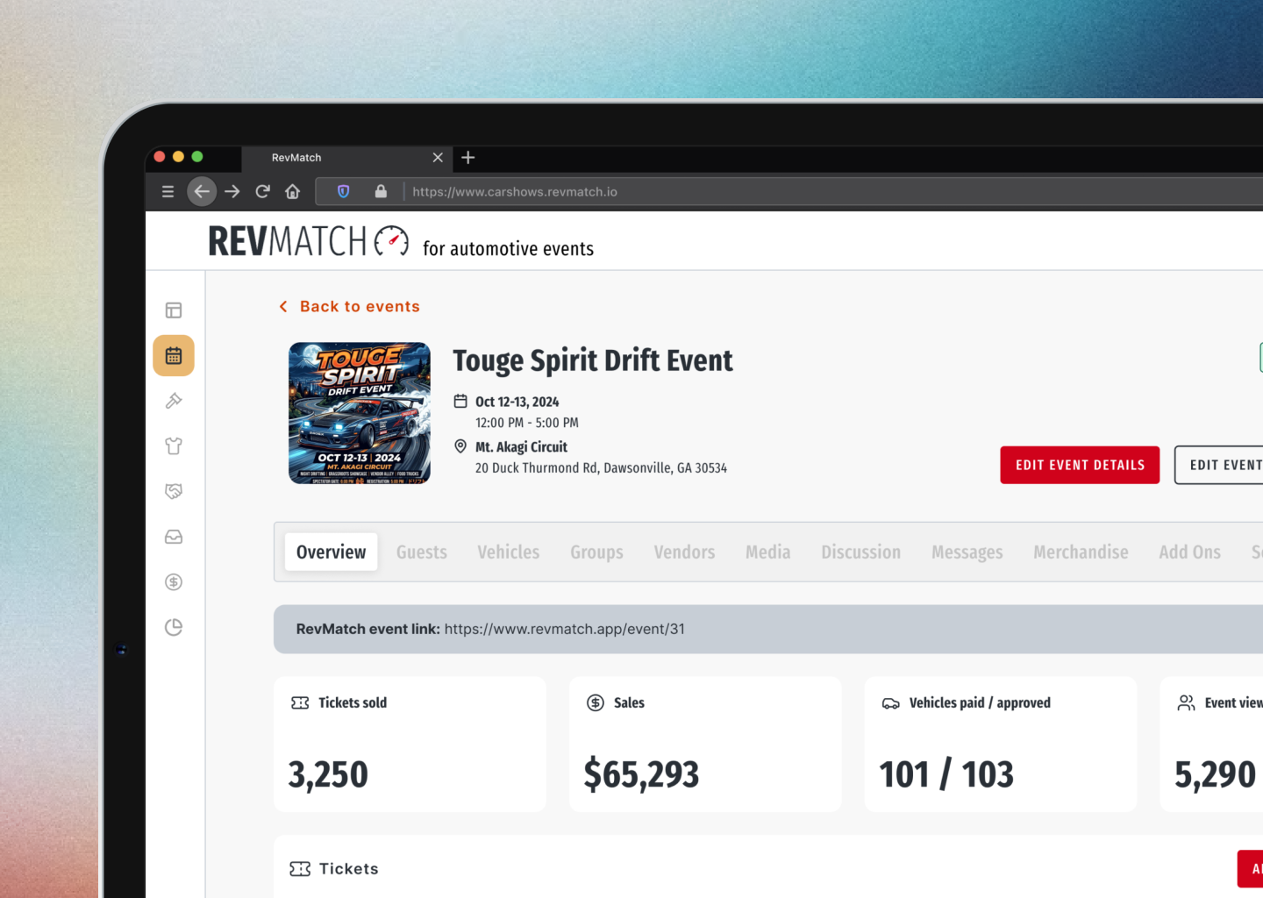Click the outlined EDIT EVENT button
The width and height of the screenshot is (1263, 898).
[x=1219, y=465]
